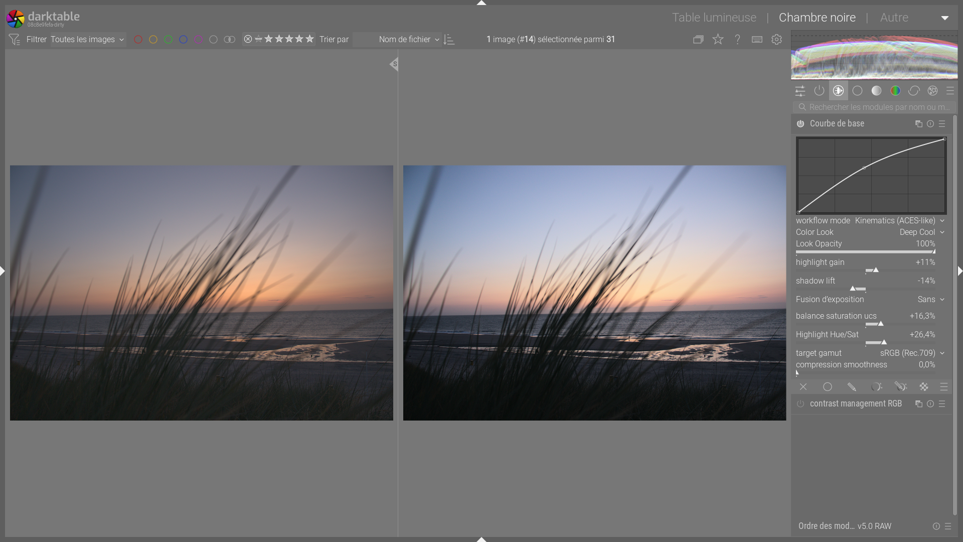Show only active modules
Screen dimensions: 963x542
pyautogui.click(x=819, y=91)
